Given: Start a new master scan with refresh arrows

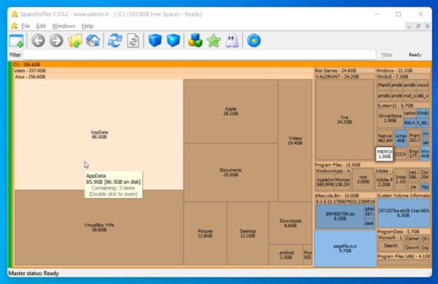Looking at the screenshot, I should pos(115,41).
